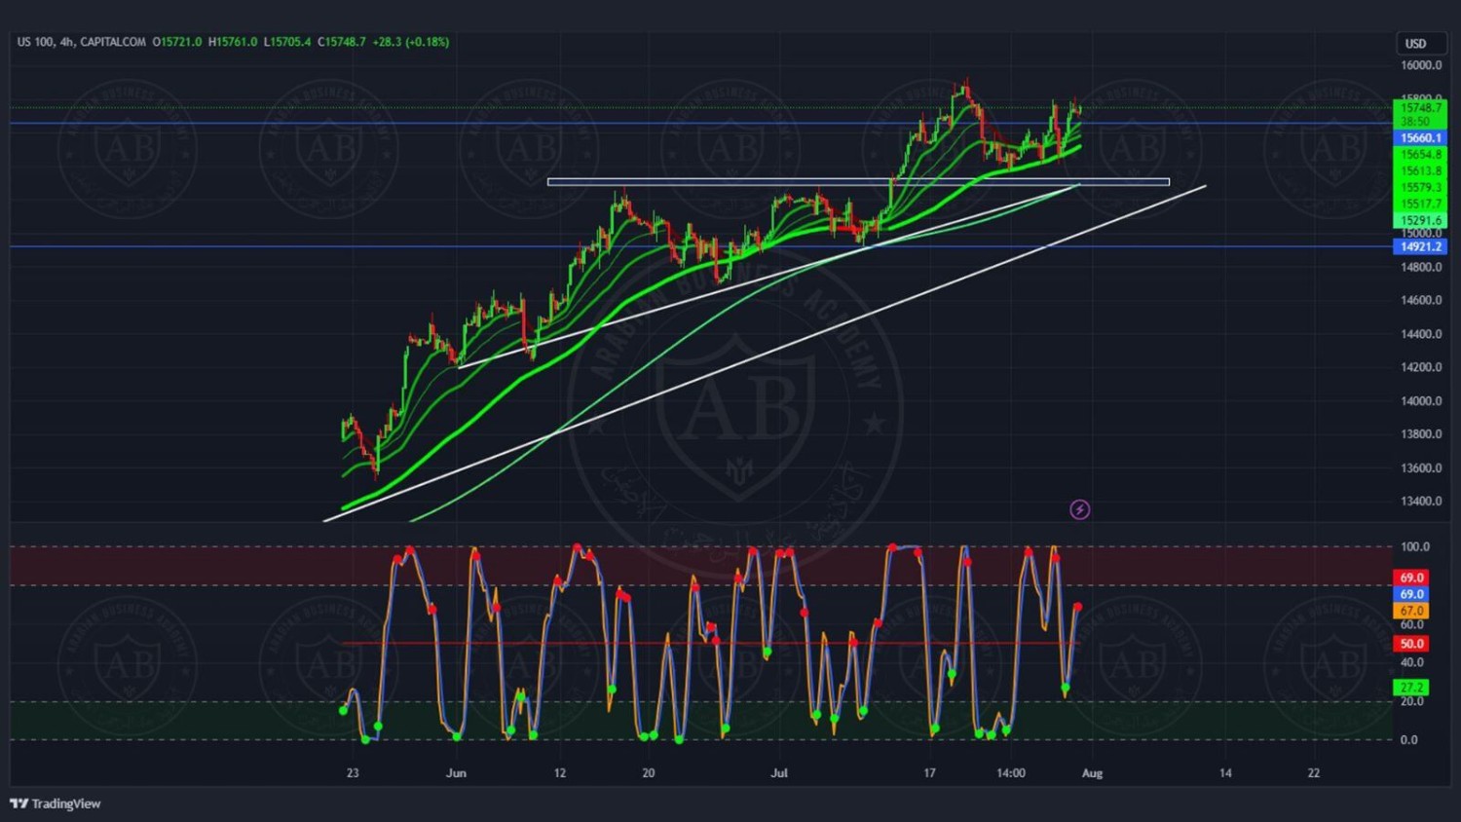
Task: Open the USD currency selector
Action: [1415, 44]
